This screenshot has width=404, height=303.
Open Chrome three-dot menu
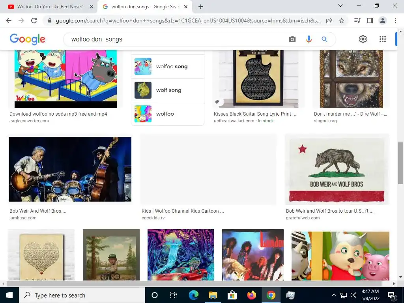[x=395, y=21]
